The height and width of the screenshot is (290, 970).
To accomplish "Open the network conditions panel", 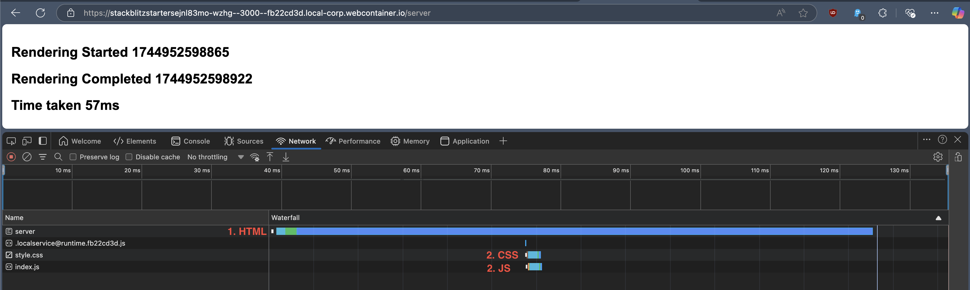I will 255,157.
